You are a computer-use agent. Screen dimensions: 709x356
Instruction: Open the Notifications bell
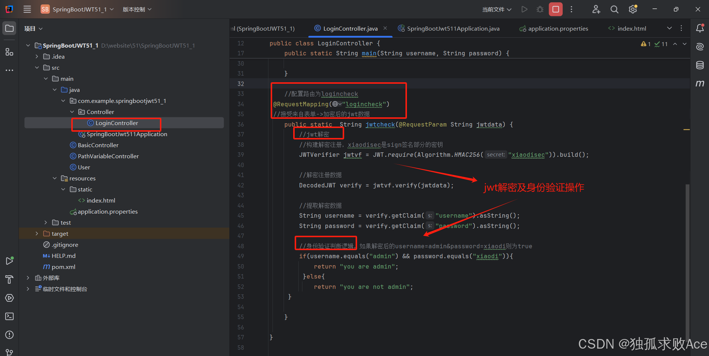[700, 28]
